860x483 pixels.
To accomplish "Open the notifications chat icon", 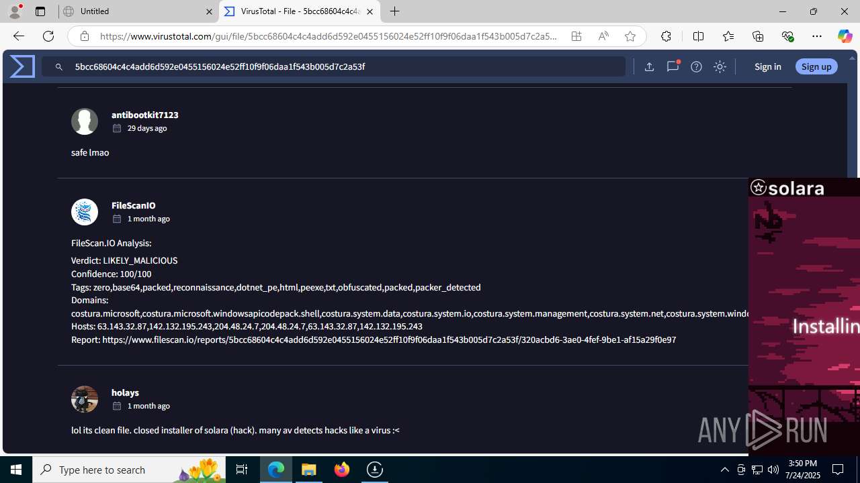I will [673, 66].
